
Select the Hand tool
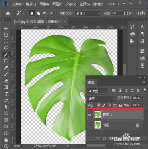pos(6,139)
